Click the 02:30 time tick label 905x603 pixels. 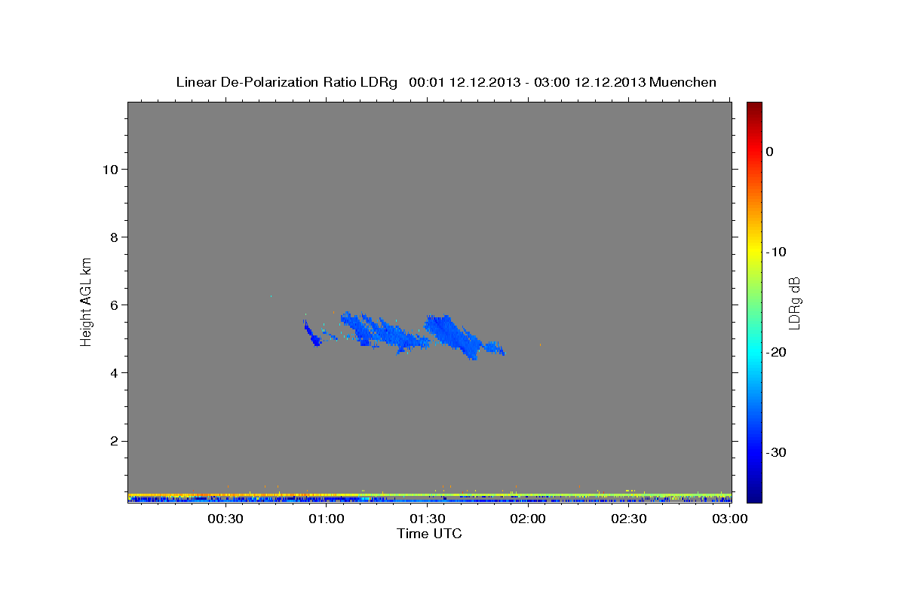coord(629,519)
